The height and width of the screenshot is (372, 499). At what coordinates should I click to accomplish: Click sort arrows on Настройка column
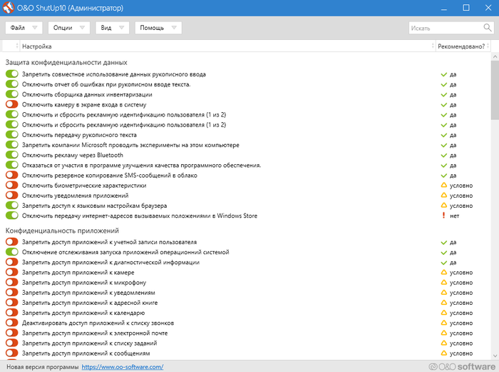(433, 46)
